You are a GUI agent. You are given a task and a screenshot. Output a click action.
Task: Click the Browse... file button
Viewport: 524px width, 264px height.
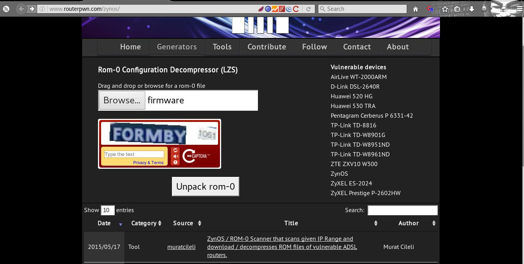122,100
